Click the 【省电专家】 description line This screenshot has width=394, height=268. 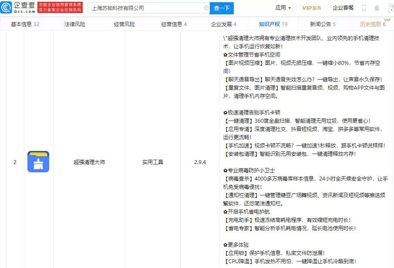click(x=290, y=228)
